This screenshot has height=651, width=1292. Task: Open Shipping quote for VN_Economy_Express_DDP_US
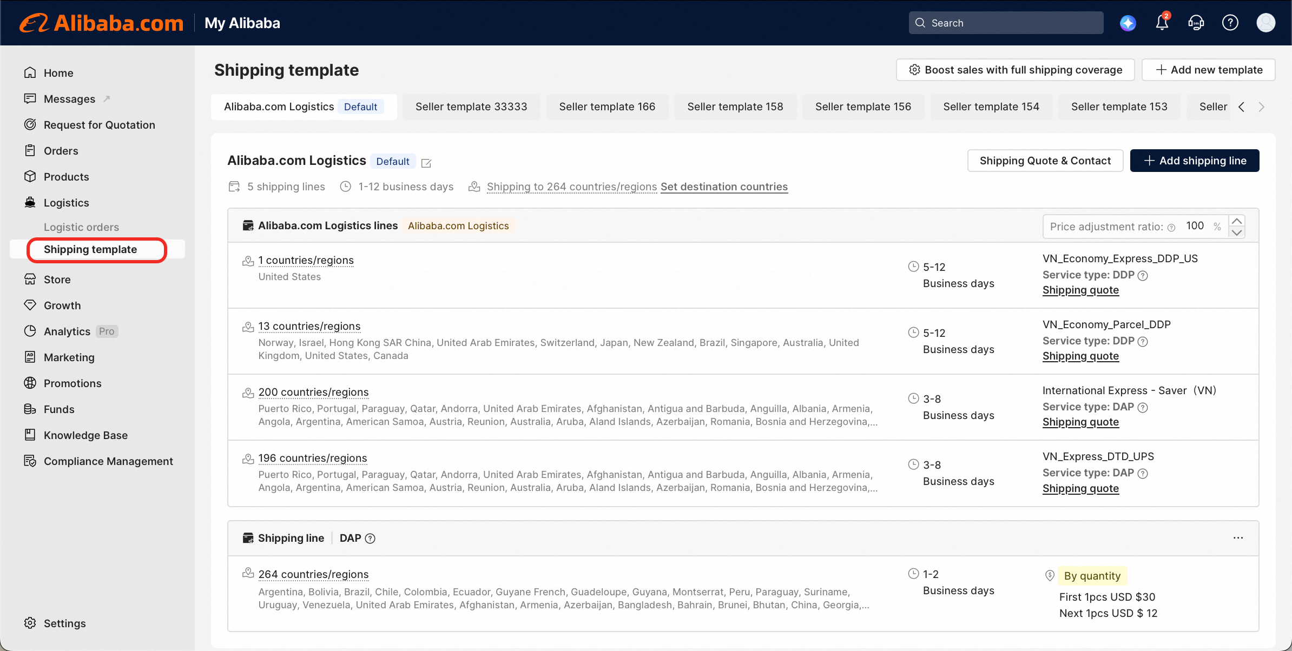pyautogui.click(x=1080, y=290)
